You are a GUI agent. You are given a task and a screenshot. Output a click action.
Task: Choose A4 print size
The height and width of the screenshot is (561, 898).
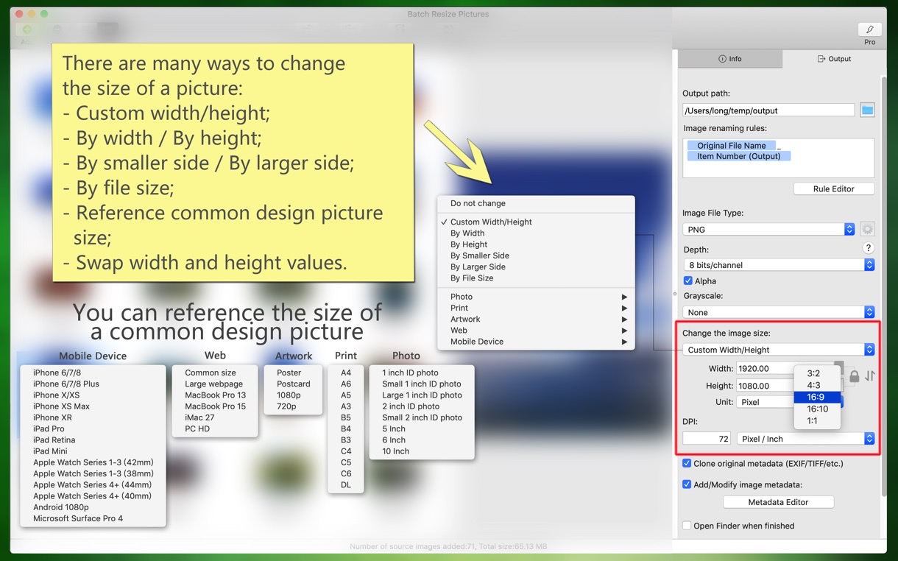(x=346, y=373)
